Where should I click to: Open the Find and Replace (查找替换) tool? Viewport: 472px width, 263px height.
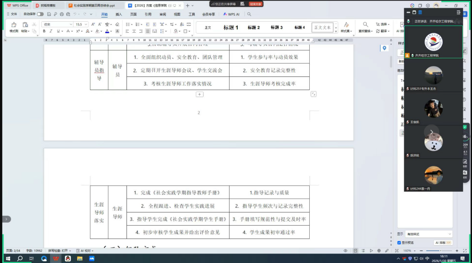coord(365,27)
